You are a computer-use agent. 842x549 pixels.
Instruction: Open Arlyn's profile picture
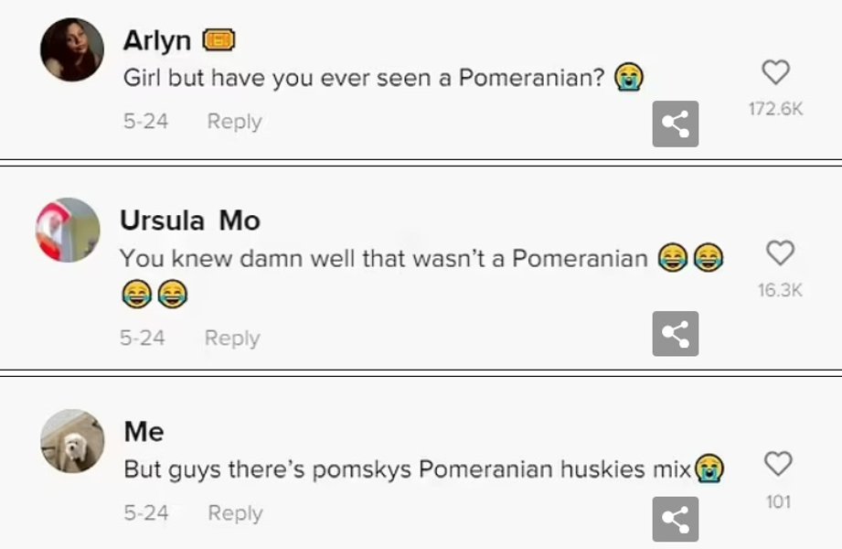point(72,50)
